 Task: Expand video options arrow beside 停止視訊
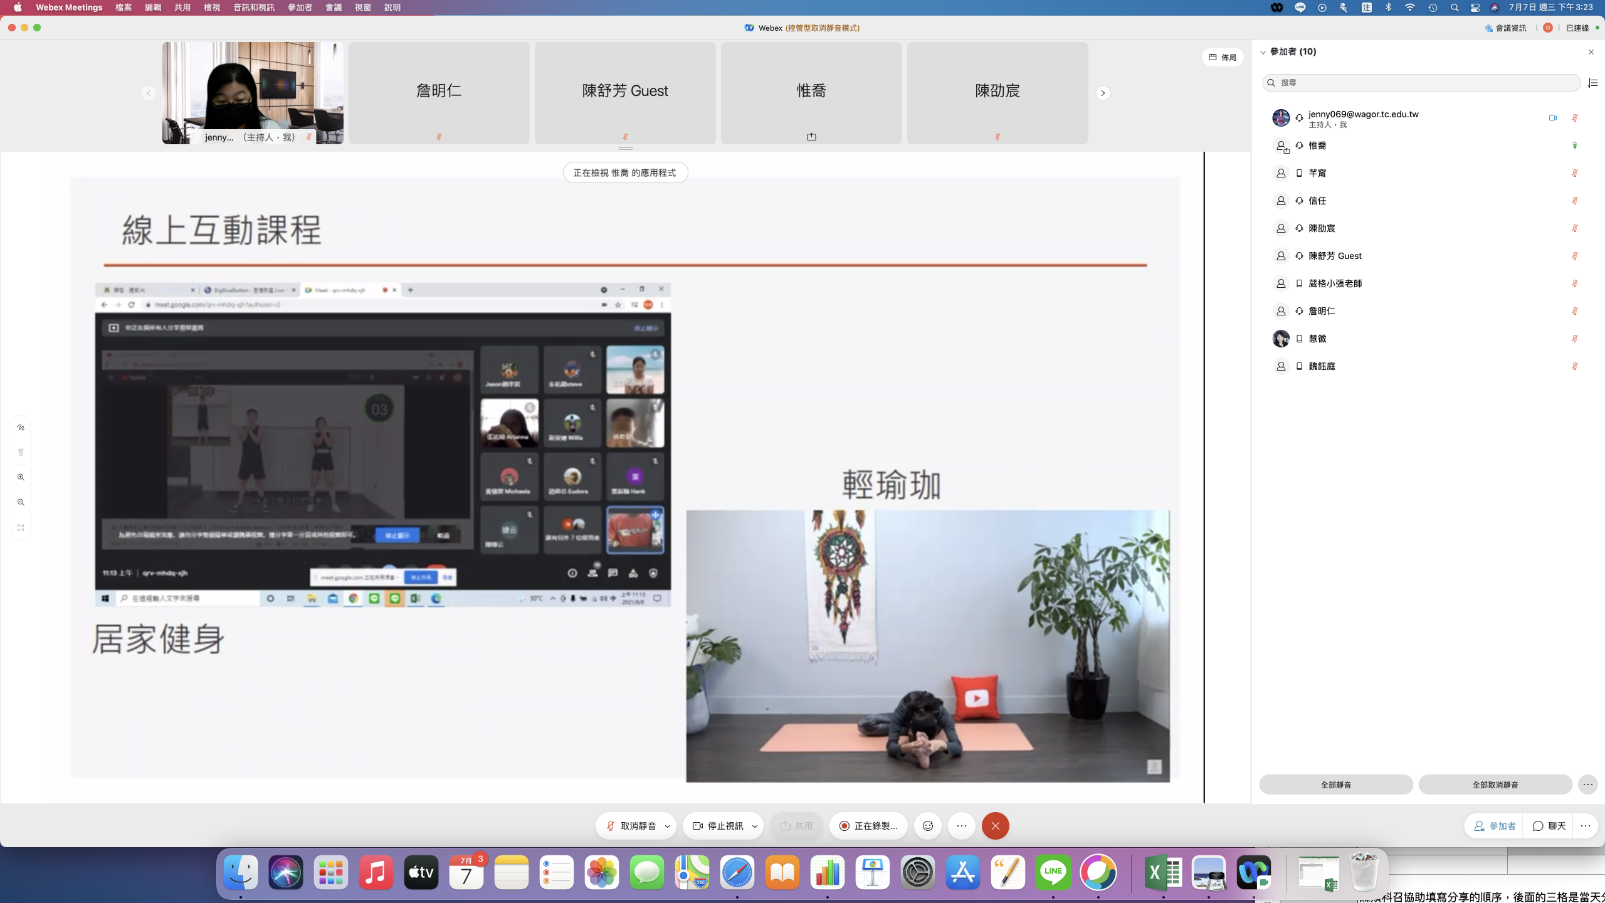(755, 826)
